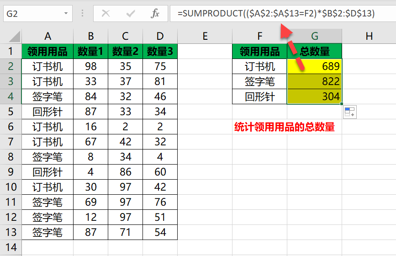
Task: Click cell B6 with value 16
Action: coord(91,127)
